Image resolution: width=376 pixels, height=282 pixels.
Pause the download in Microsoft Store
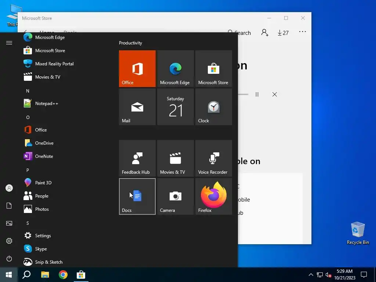(x=257, y=94)
